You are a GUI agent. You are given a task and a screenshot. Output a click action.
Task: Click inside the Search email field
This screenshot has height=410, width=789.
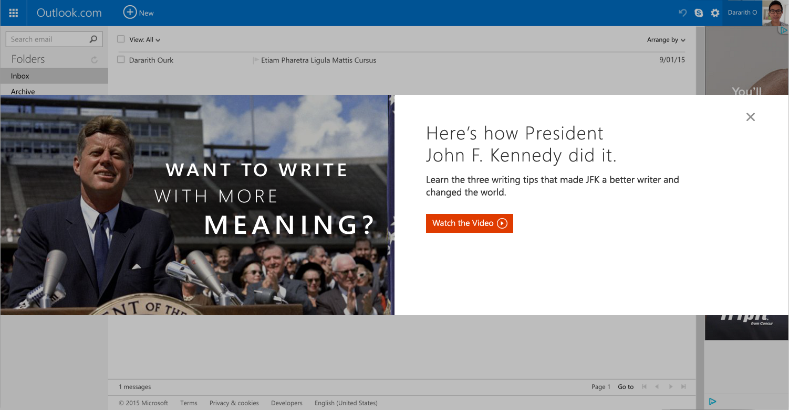(47, 39)
